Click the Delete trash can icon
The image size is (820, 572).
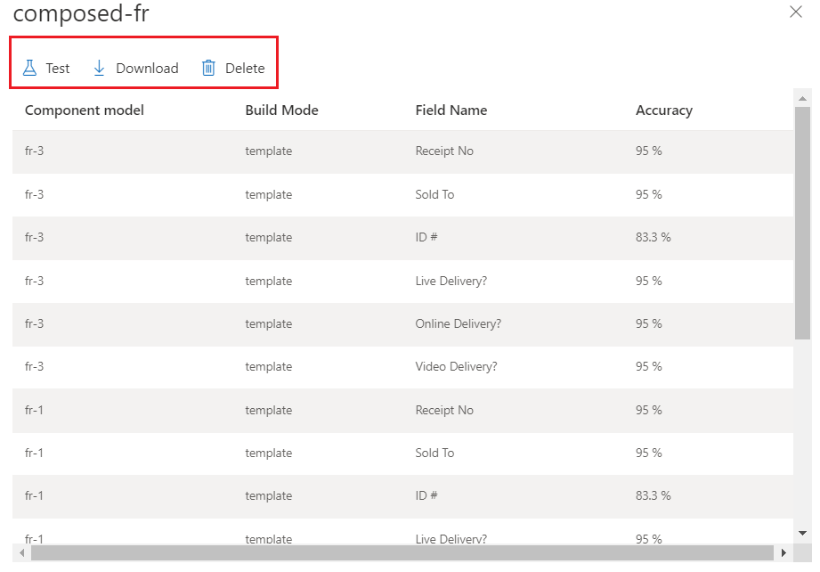pyautogui.click(x=209, y=68)
